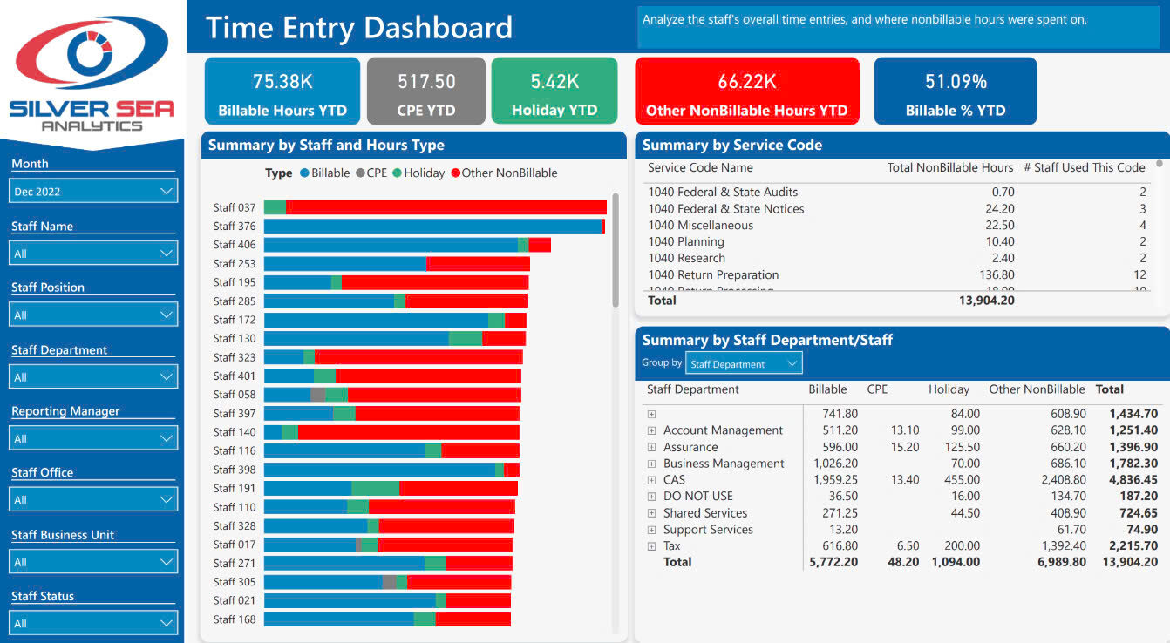Image resolution: width=1170 pixels, height=643 pixels.
Task: Select the Other NonBillable Hours YTD card
Action: (746, 91)
